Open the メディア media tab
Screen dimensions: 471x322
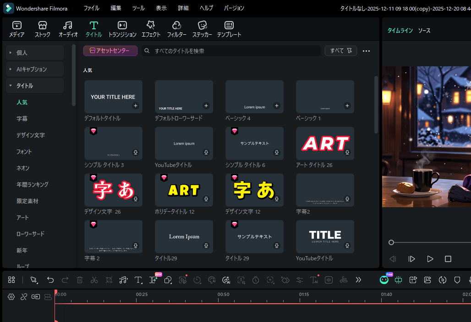pyautogui.click(x=17, y=29)
